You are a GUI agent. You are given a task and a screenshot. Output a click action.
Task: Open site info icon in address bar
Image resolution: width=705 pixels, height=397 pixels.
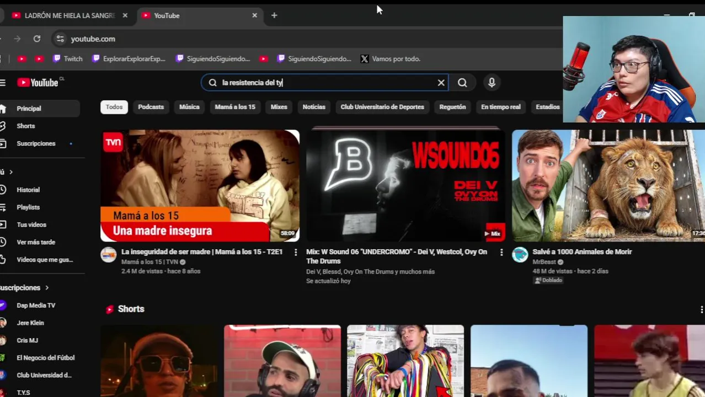[x=60, y=39]
